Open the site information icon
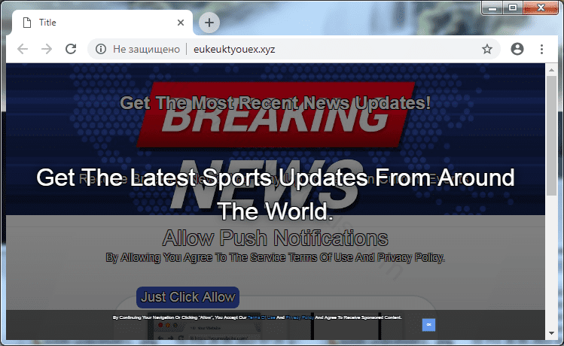The image size is (564, 346). tap(101, 49)
